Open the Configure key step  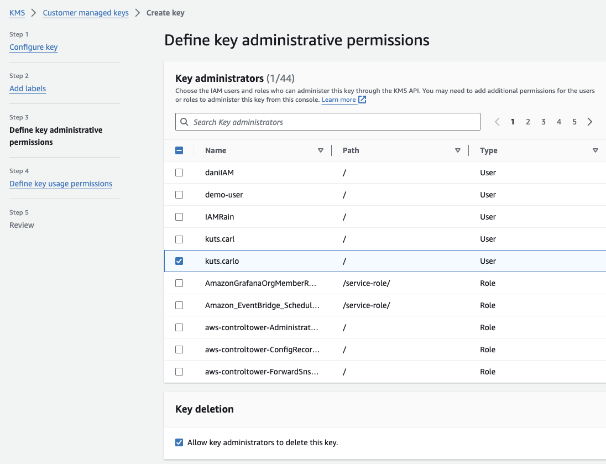[x=34, y=47]
